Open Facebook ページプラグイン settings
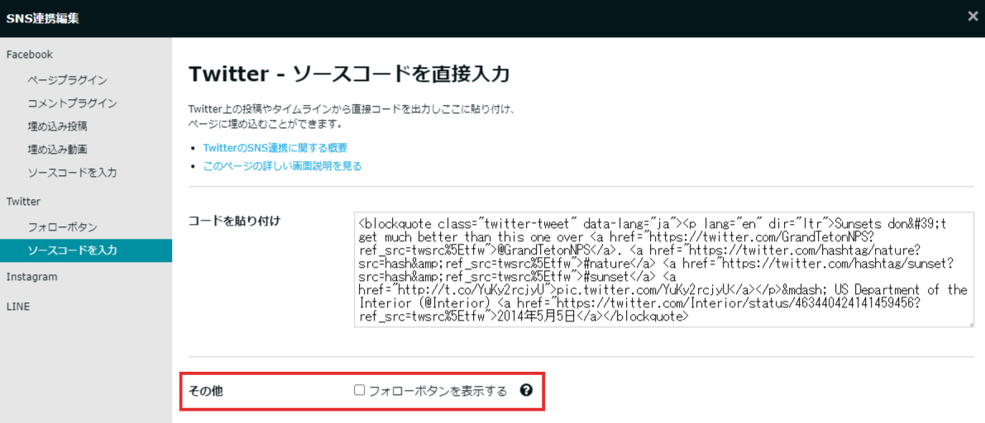Screen dimensions: 985x423 pyautogui.click(x=67, y=79)
